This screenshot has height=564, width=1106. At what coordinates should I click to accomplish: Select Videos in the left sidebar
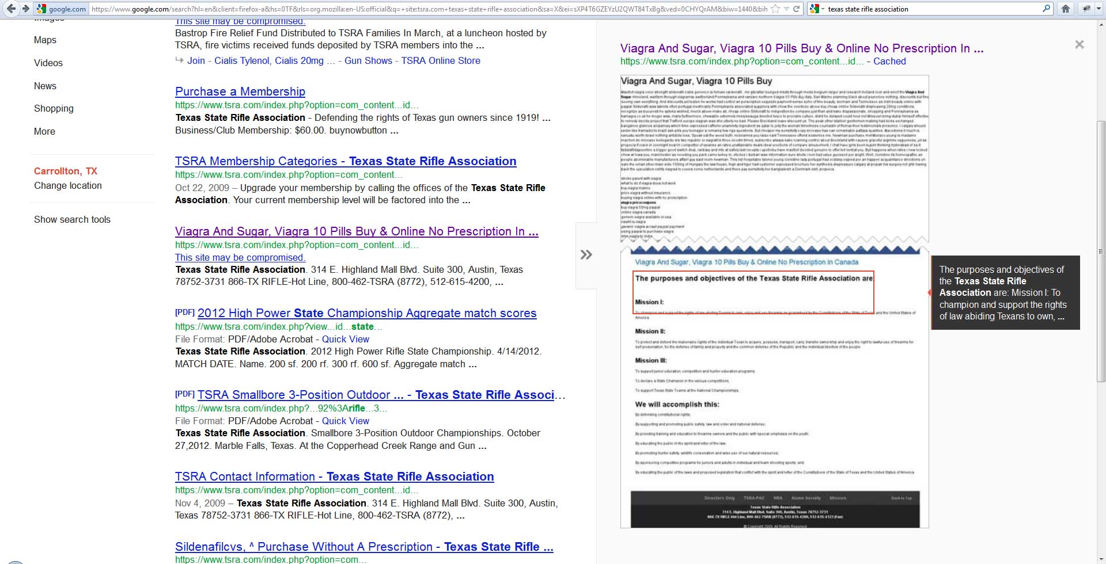[x=48, y=63]
